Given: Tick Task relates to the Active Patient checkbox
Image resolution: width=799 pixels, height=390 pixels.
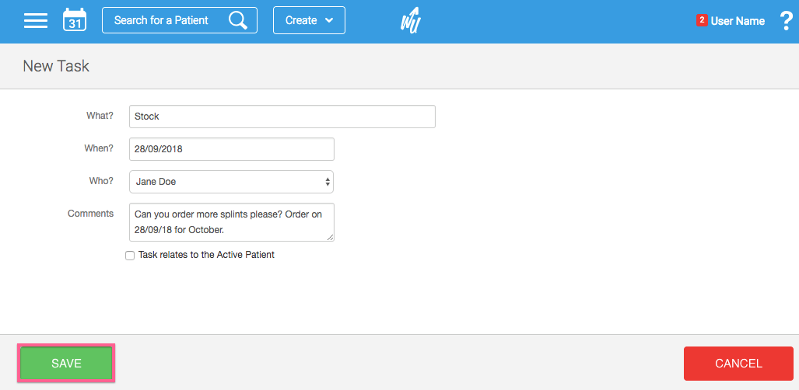Looking at the screenshot, I should 130,256.
